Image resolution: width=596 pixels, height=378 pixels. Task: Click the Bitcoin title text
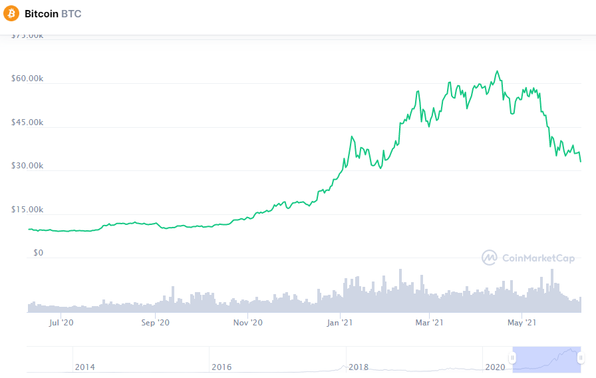[x=41, y=13]
